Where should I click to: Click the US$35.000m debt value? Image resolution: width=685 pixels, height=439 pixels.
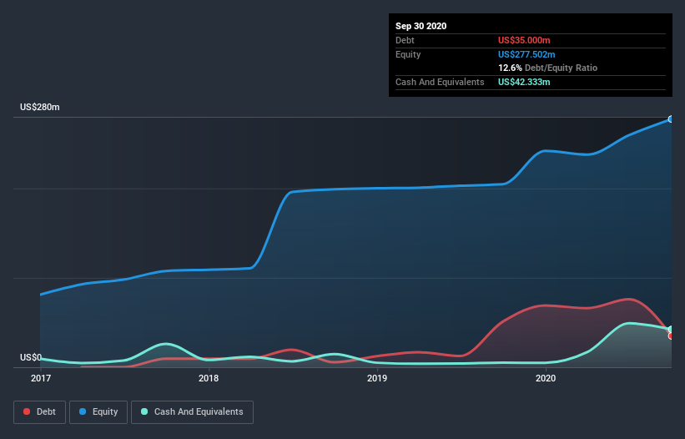524,40
